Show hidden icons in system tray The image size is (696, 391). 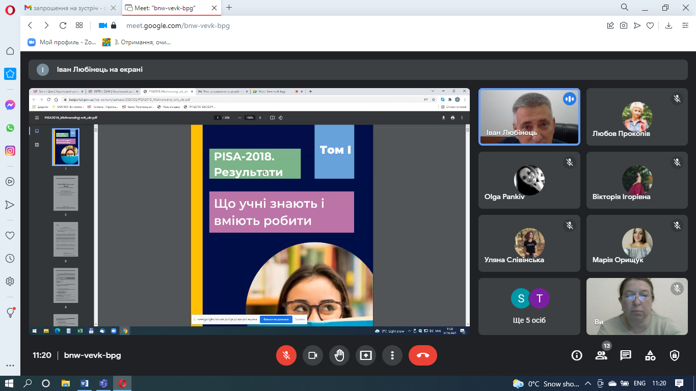pyautogui.click(x=587, y=383)
